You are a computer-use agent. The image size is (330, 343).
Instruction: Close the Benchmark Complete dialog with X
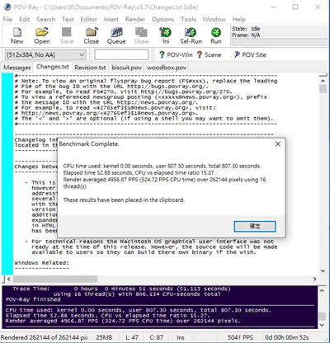[x=278, y=144]
